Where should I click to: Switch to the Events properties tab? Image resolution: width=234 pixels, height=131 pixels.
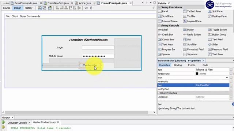[192, 65]
